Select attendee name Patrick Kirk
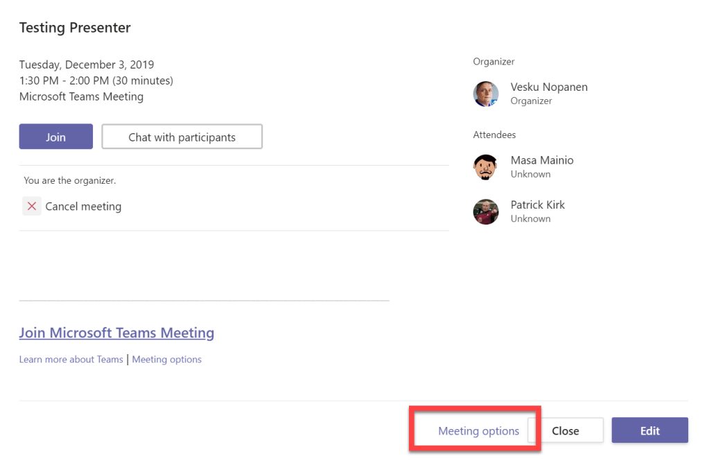Screen dimensions: 709x463 538,204
